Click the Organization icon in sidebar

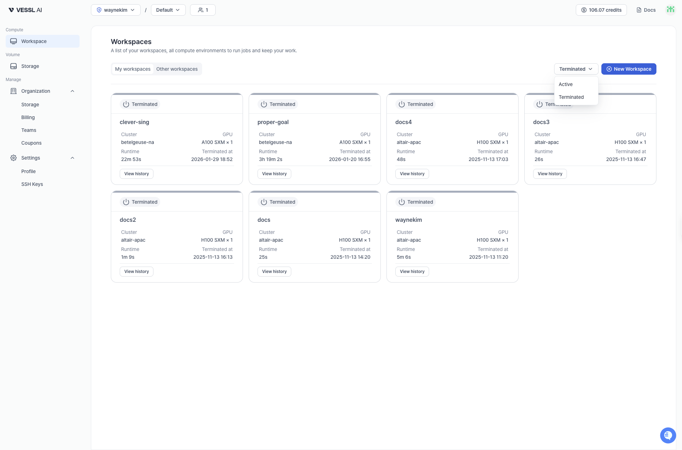point(13,91)
